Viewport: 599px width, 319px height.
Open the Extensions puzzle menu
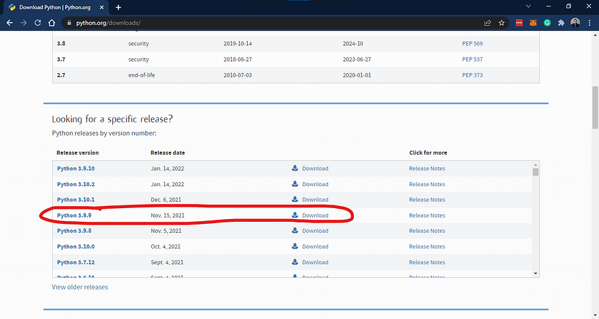(x=561, y=23)
